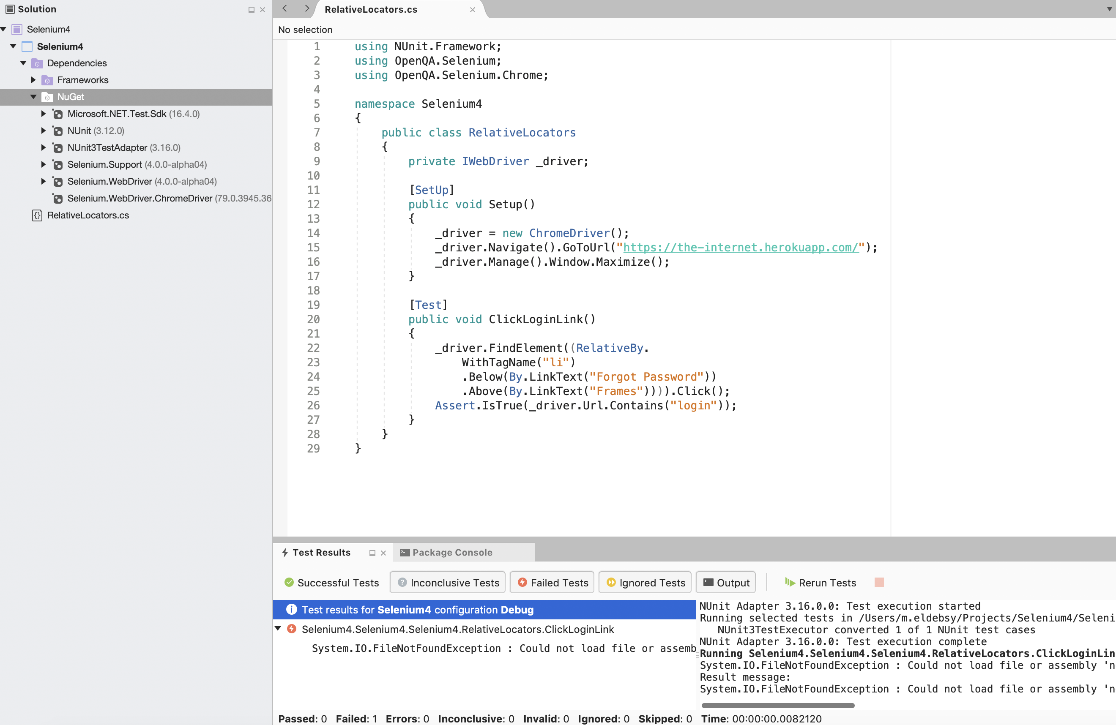1116x725 pixels.
Task: Collapse the failed ClickLoginLink test details
Action: click(x=279, y=629)
